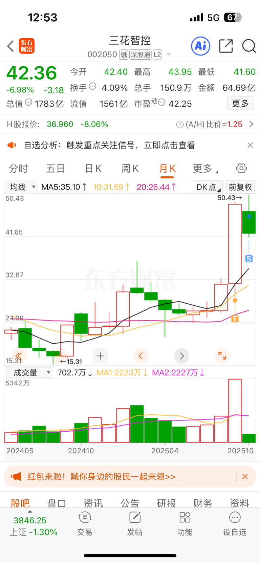Screen dimensions: 260x563
Task: Dismiss the 自选分析 banner
Action: point(250,145)
